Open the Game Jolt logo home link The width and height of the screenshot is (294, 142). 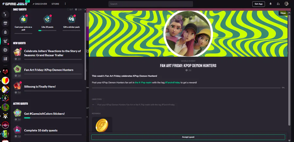tap(15, 4)
